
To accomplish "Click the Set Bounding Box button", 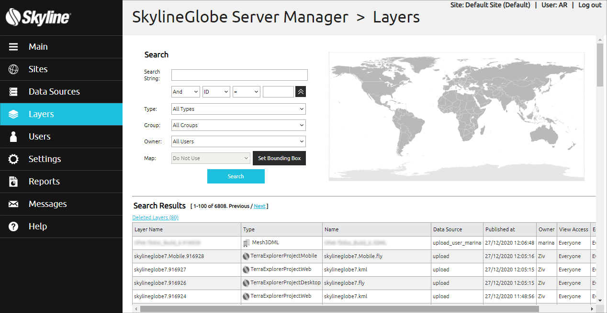I will [279, 158].
